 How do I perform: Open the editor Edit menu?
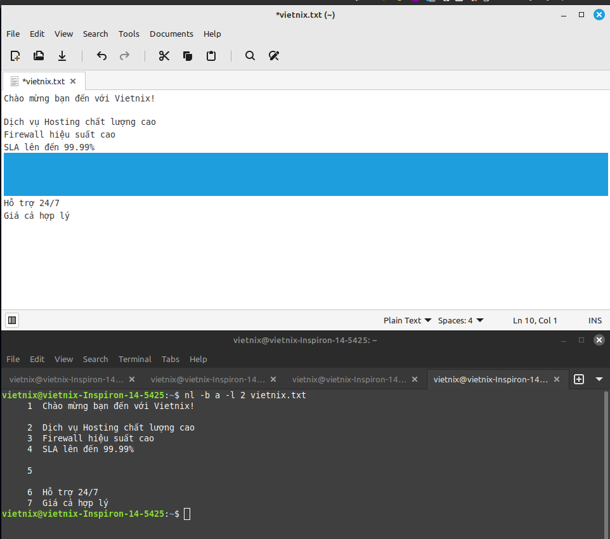click(37, 34)
